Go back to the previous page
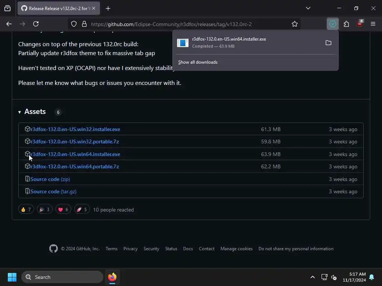The height and width of the screenshot is (286, 382). 9,24
